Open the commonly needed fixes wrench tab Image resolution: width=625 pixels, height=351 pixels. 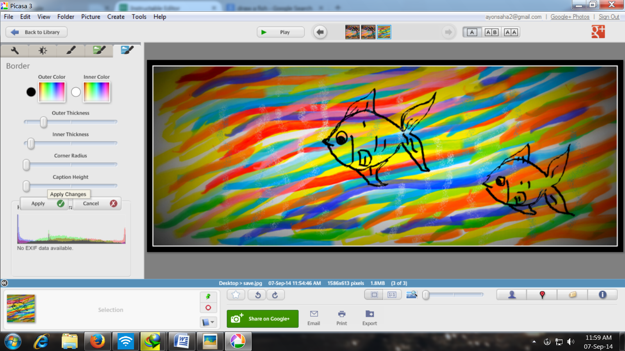[15, 50]
